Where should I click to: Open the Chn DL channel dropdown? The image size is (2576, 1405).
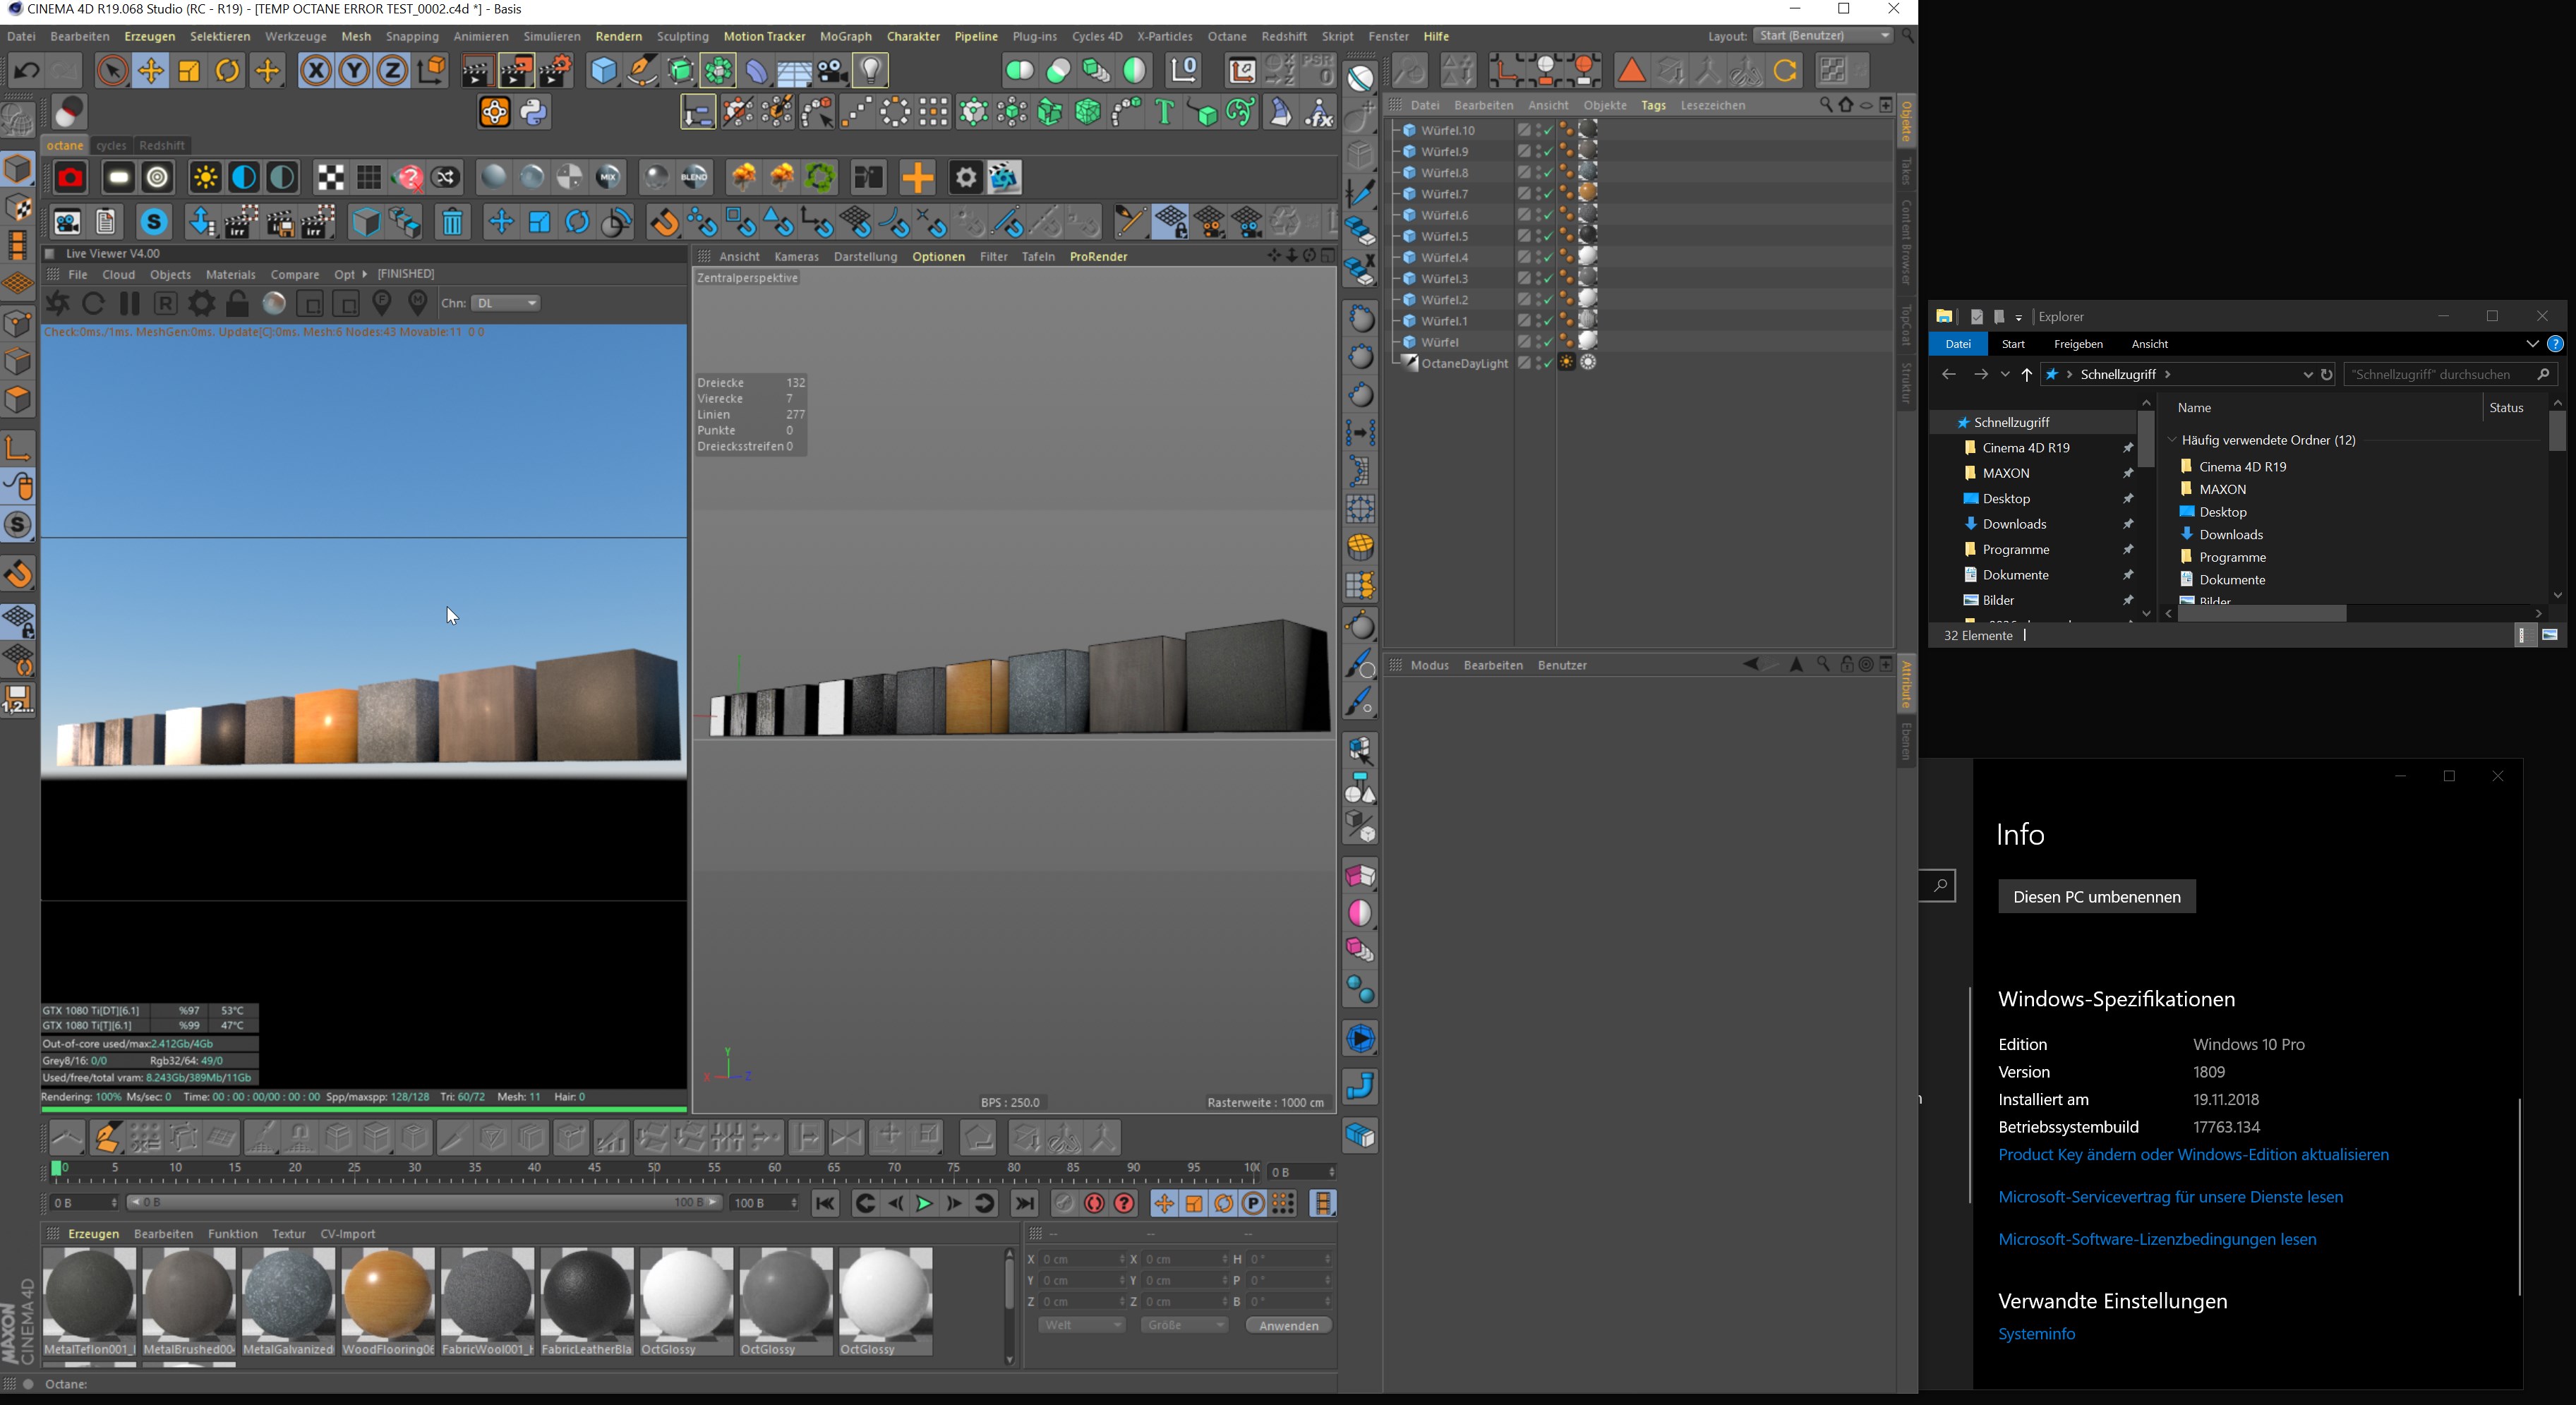[x=507, y=303]
